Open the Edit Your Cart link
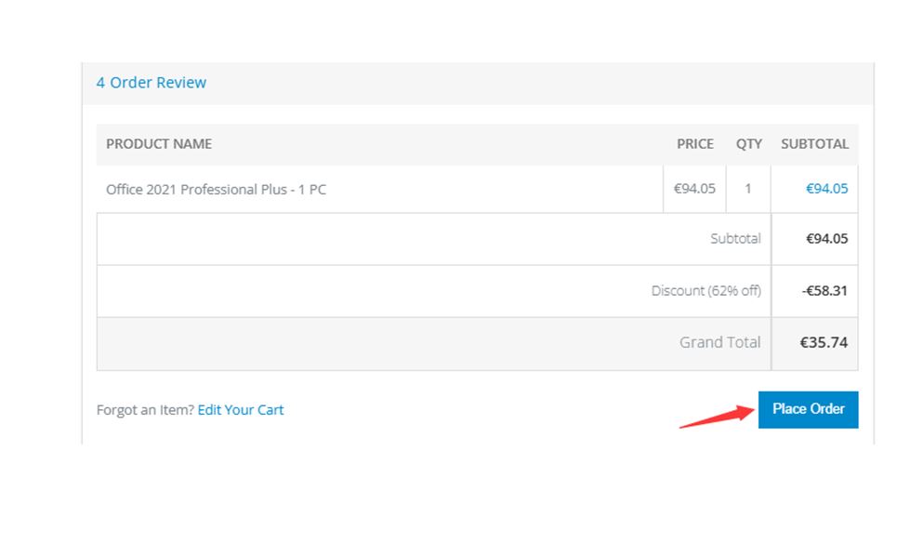The image size is (923, 544). coord(240,410)
